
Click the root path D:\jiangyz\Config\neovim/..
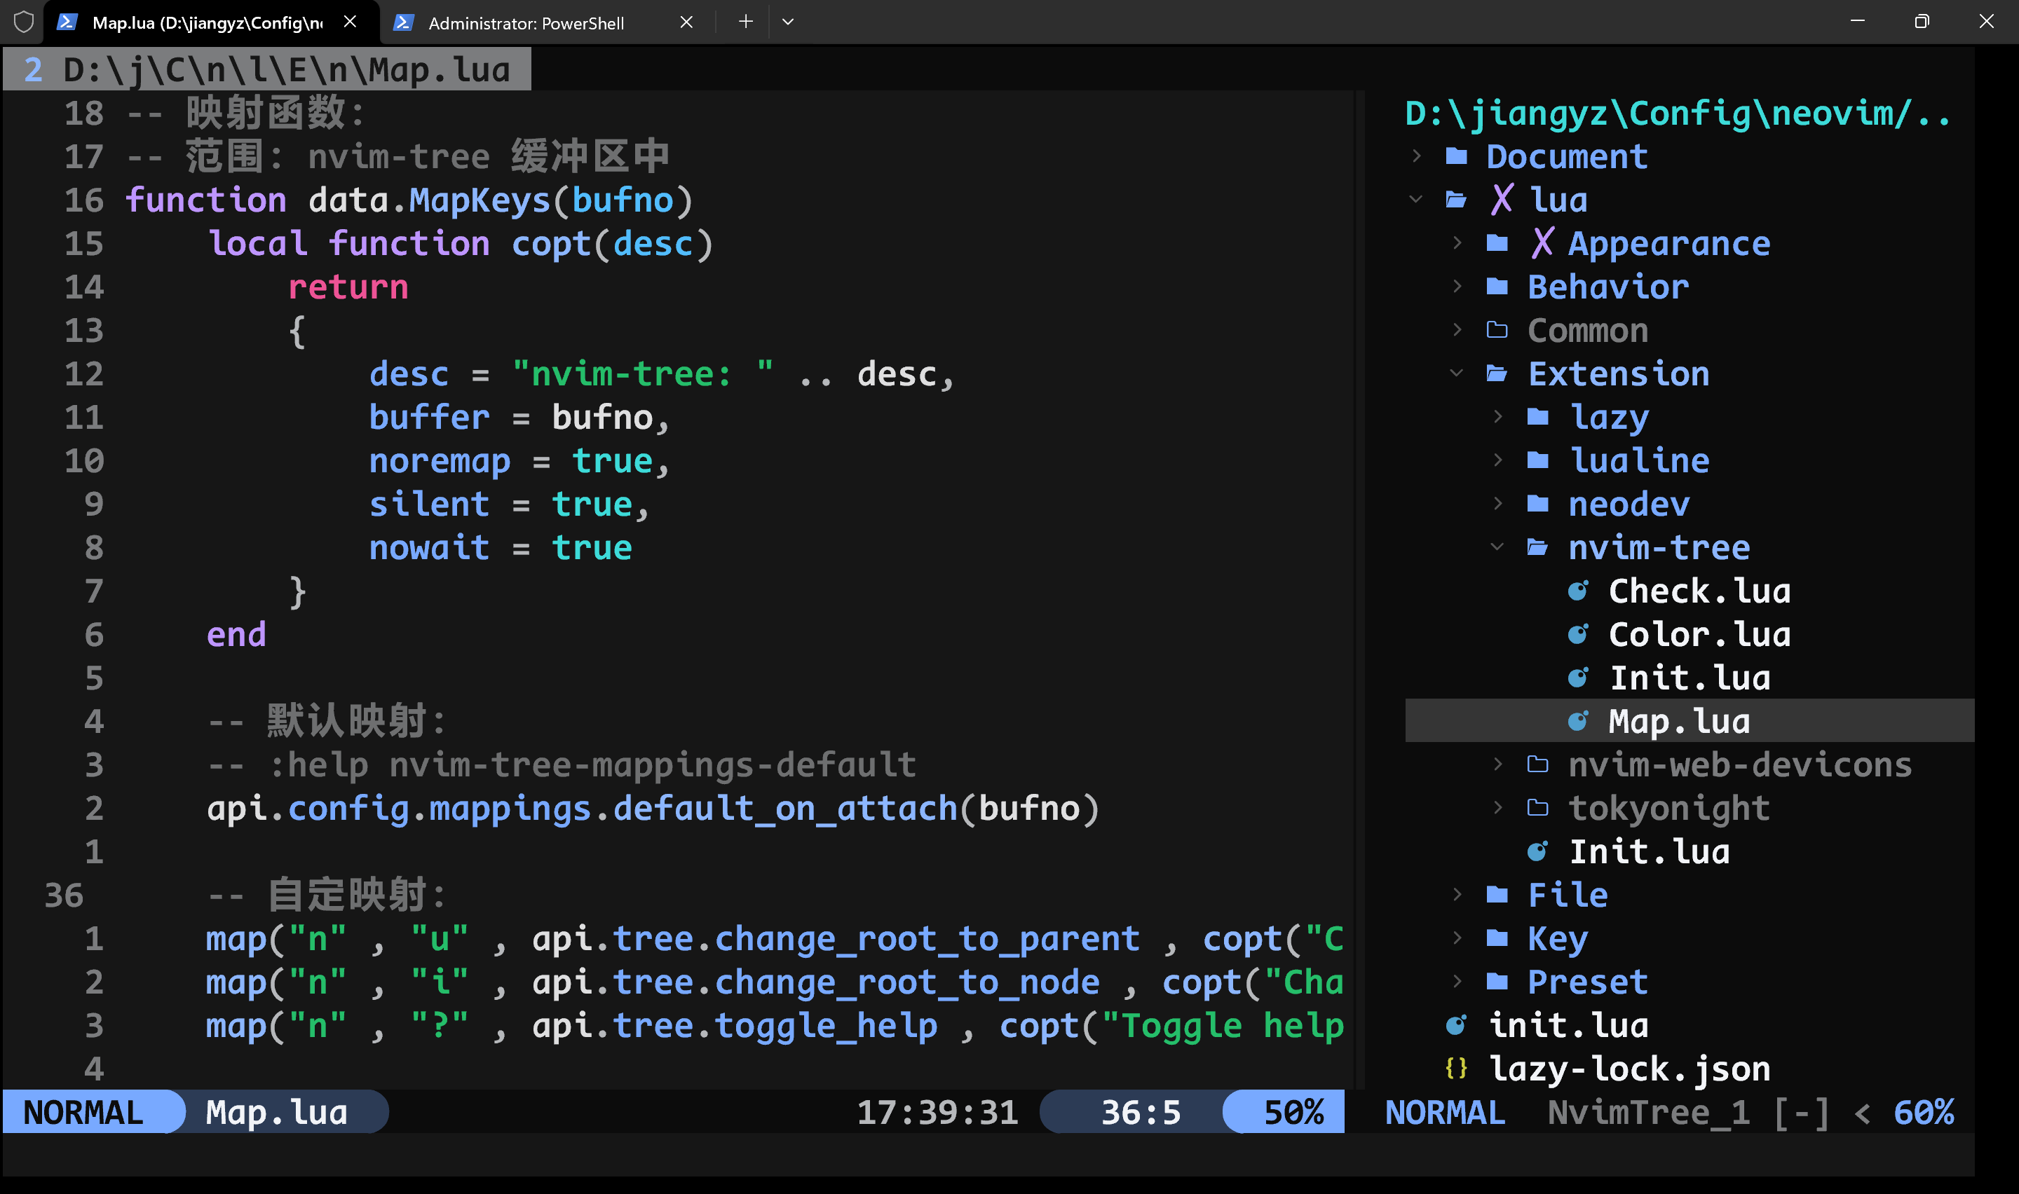1677,114
